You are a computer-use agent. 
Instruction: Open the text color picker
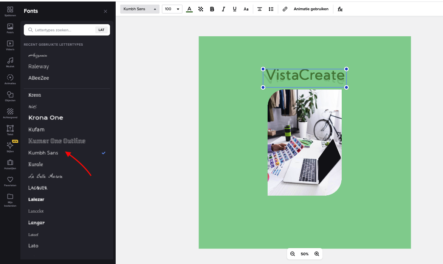(189, 9)
